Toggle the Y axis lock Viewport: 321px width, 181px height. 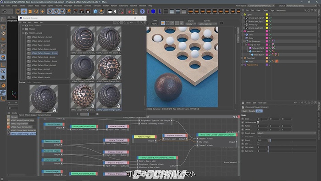pos(56,11)
